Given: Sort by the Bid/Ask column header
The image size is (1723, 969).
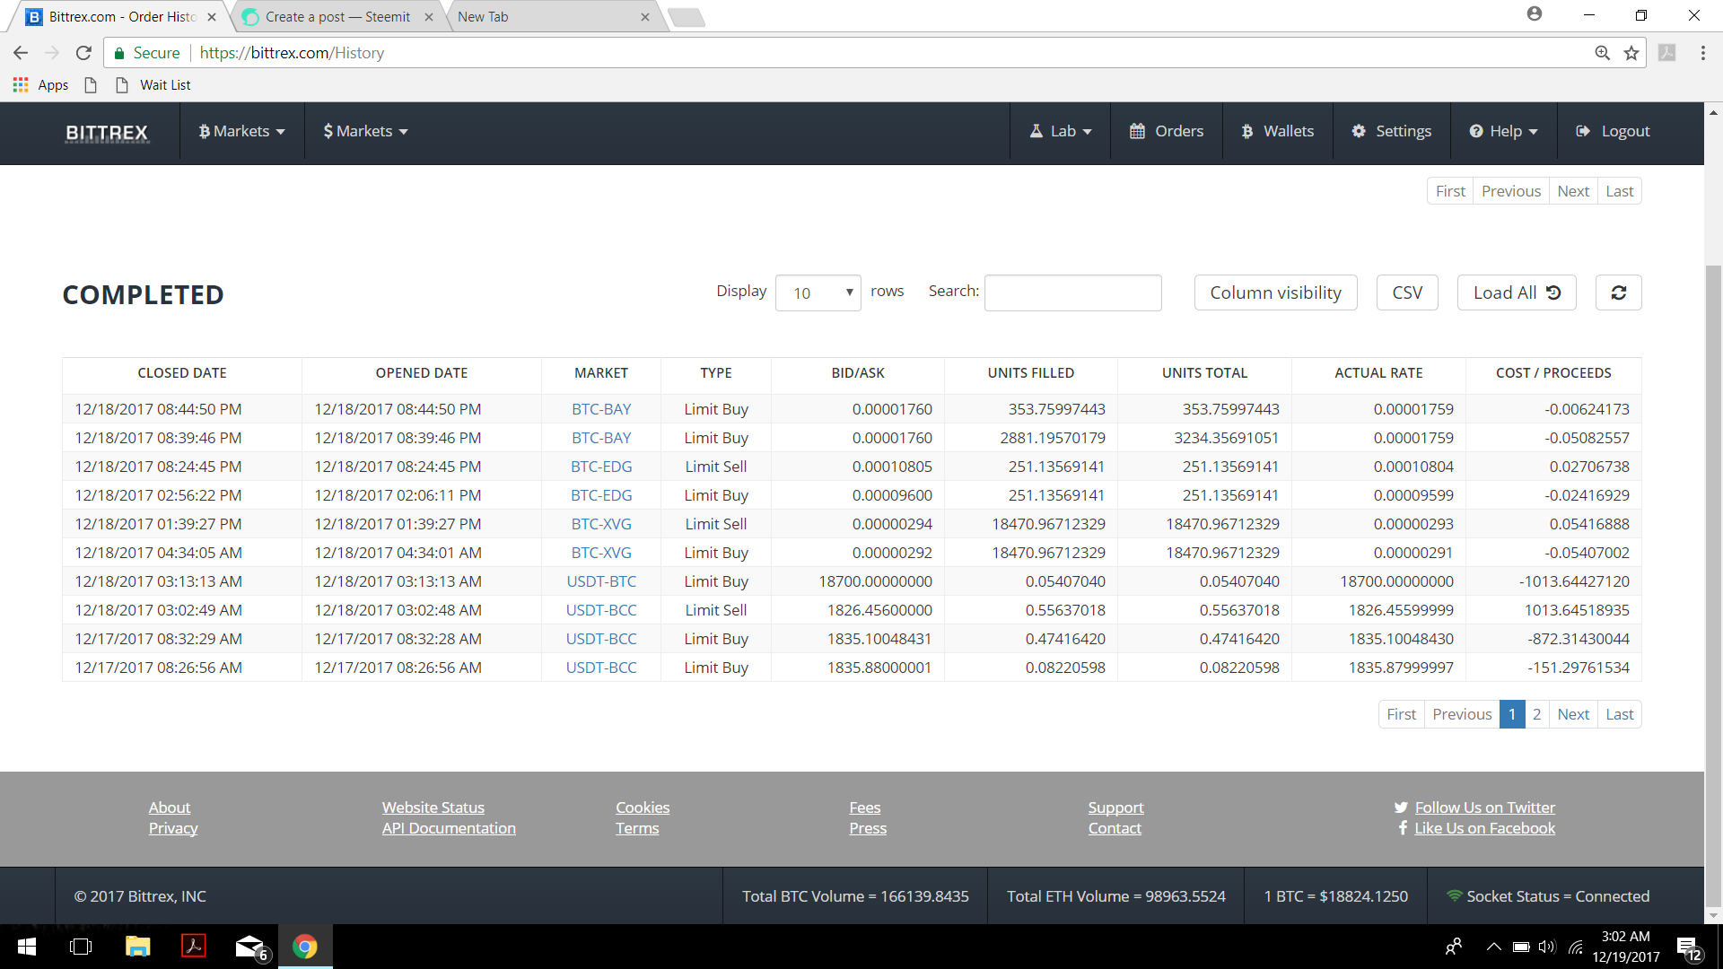Looking at the screenshot, I should (x=857, y=373).
